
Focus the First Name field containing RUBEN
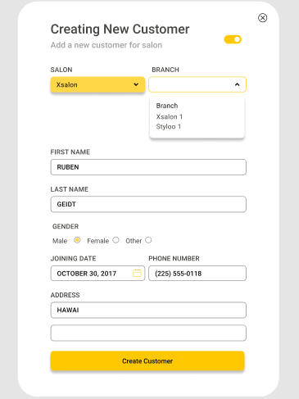[x=148, y=167]
